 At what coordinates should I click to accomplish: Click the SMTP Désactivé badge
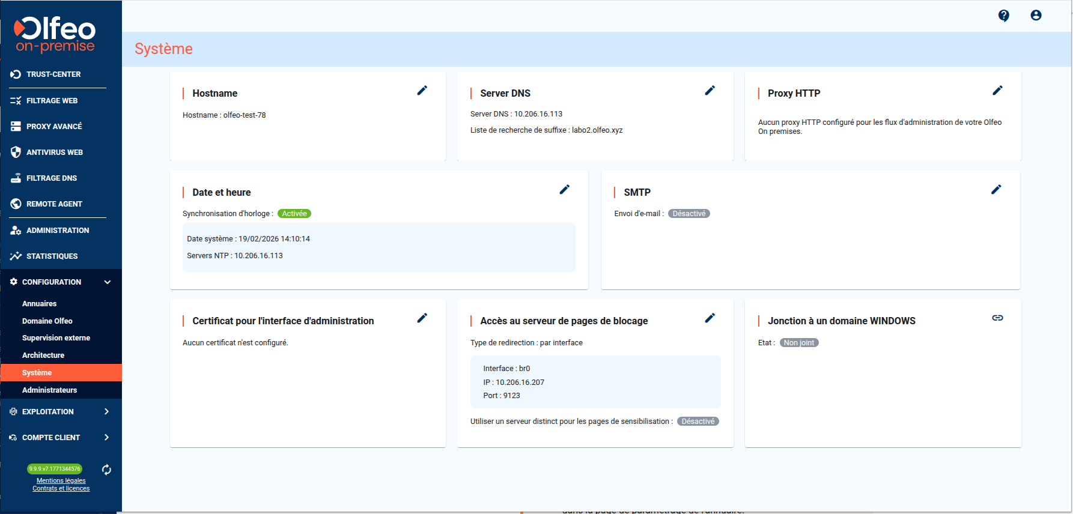click(x=689, y=214)
